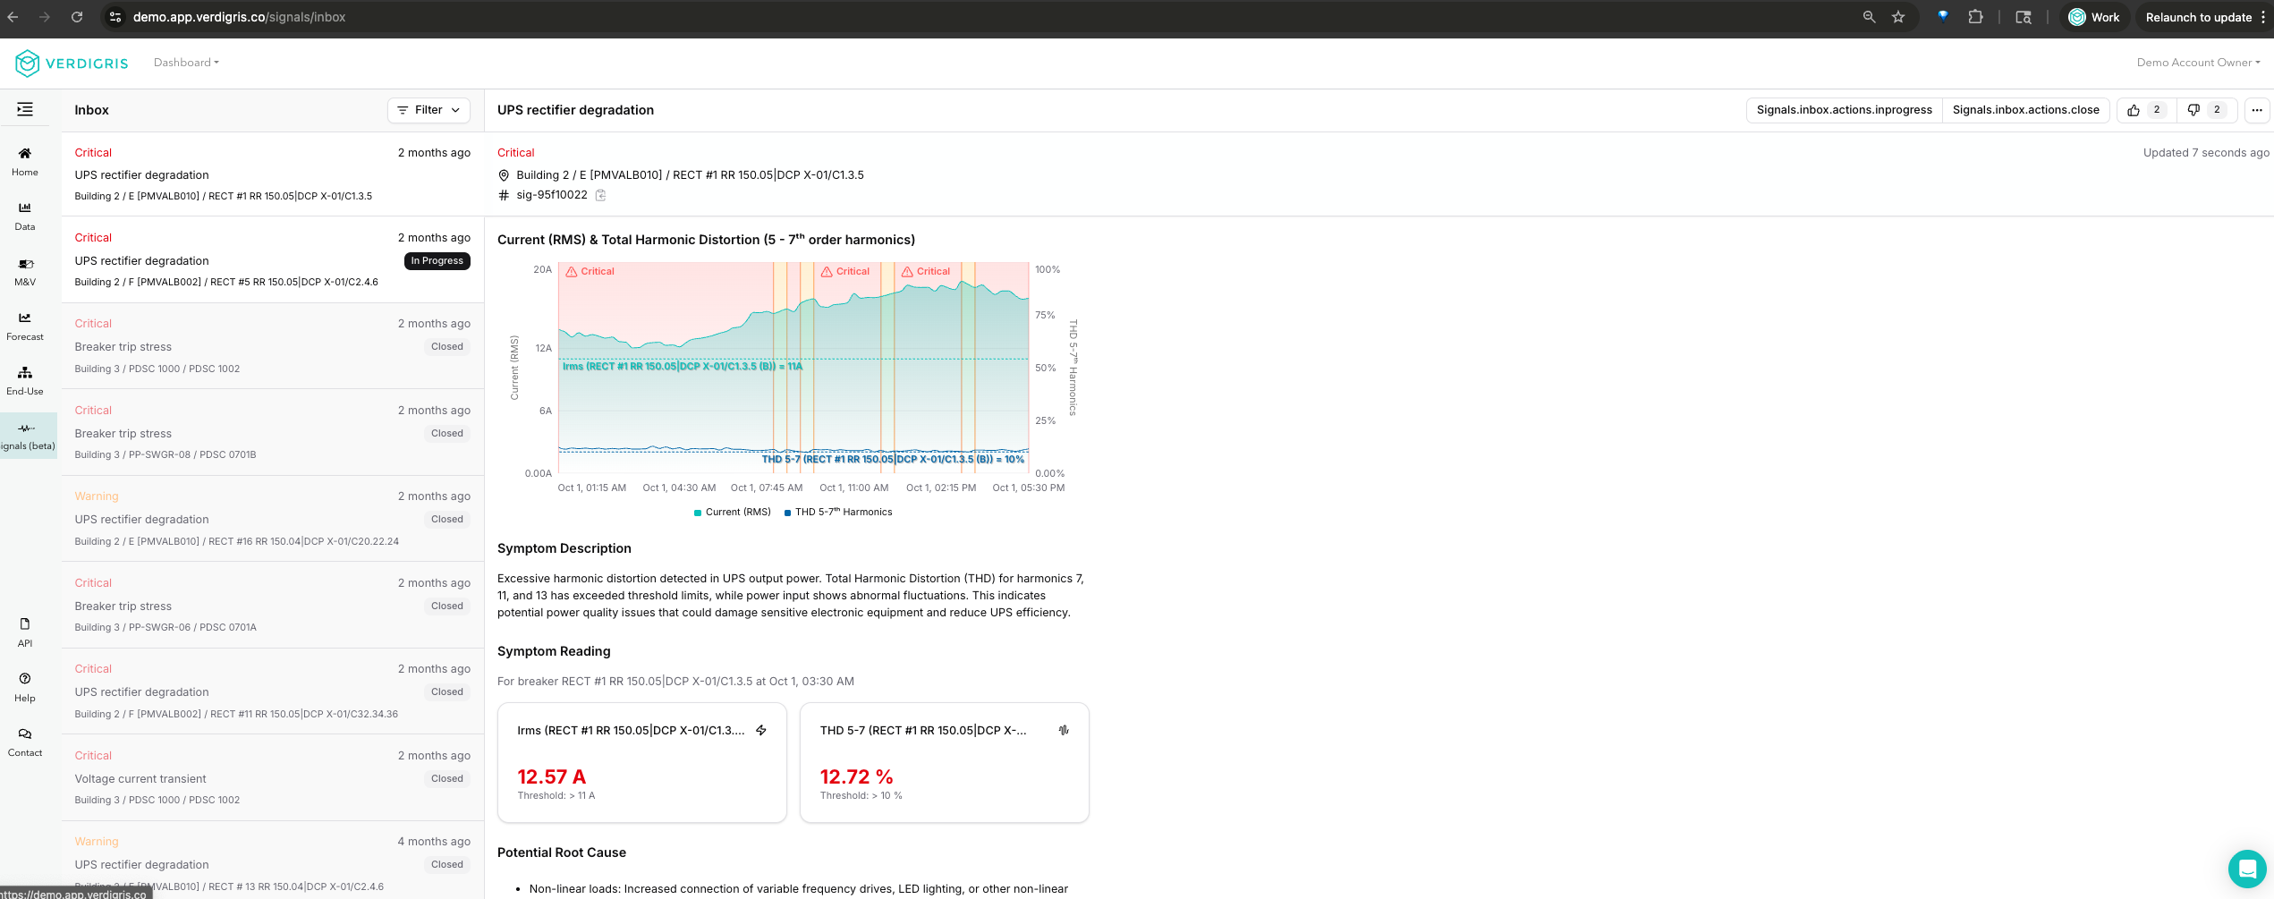Screen dimensions: 2274x899
Task: Close the signal via actions.close button
Action: click(x=2026, y=110)
